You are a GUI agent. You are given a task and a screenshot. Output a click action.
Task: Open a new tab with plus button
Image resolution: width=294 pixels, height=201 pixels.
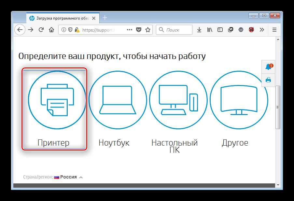click(x=105, y=18)
